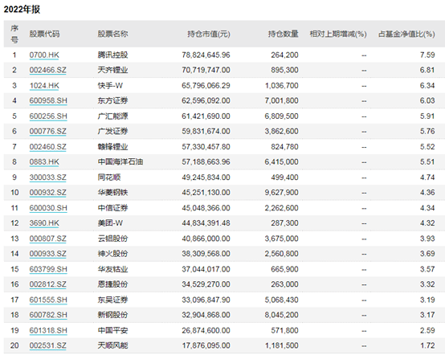Select net value ratio 1.72
This screenshot has height=355, width=445.
pyautogui.click(x=427, y=346)
